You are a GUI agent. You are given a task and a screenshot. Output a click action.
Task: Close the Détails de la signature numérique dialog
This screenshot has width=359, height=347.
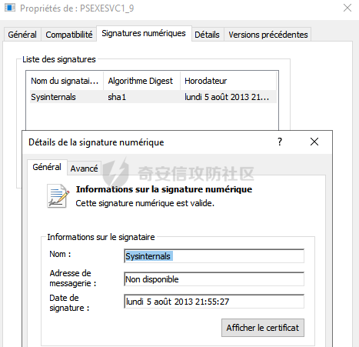point(314,142)
